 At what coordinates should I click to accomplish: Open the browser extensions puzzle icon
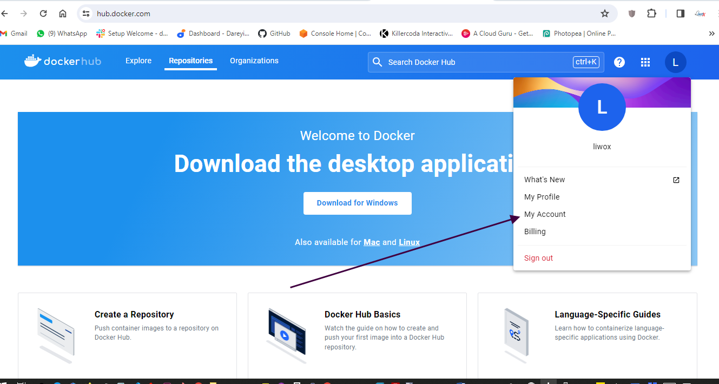[651, 14]
